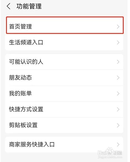Go to 我的账单 page

click(x=64, y=94)
